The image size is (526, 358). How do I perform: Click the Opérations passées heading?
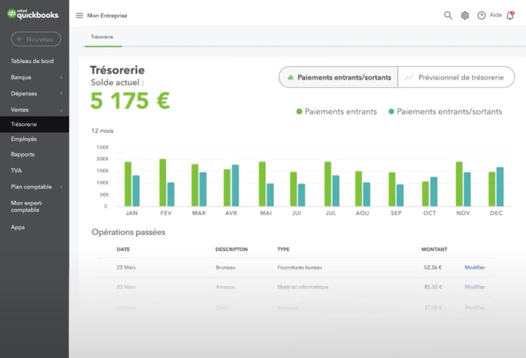[x=128, y=232]
